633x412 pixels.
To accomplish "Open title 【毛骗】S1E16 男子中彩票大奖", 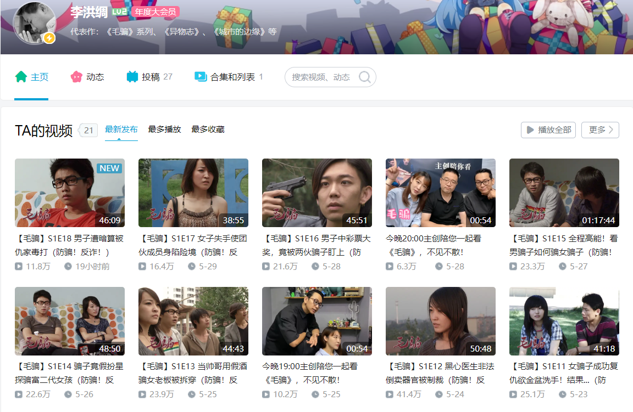I will pos(316,245).
